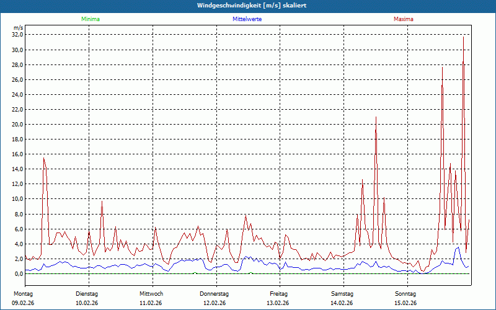Click the Maxima legend label
496x310 pixels.
coord(403,19)
